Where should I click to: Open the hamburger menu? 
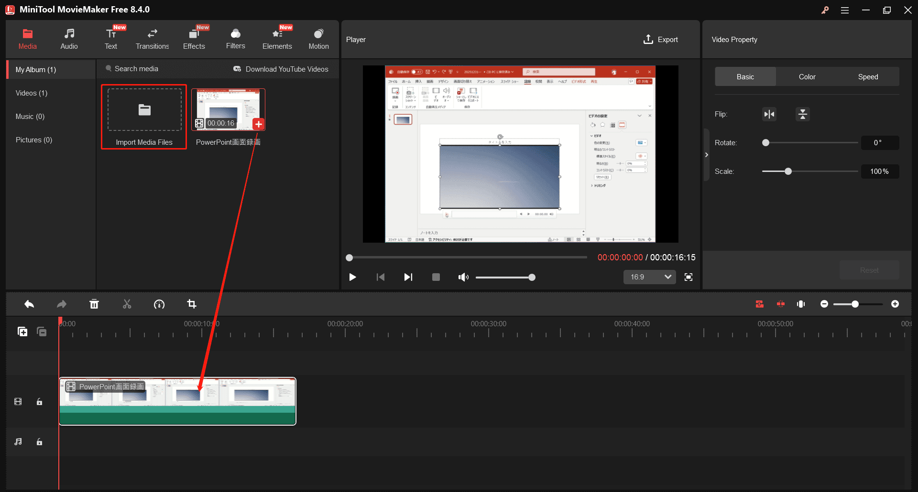tap(845, 10)
